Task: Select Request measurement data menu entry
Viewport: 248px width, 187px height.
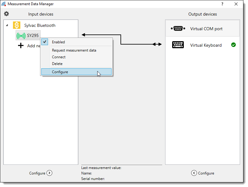Action: (x=74, y=50)
